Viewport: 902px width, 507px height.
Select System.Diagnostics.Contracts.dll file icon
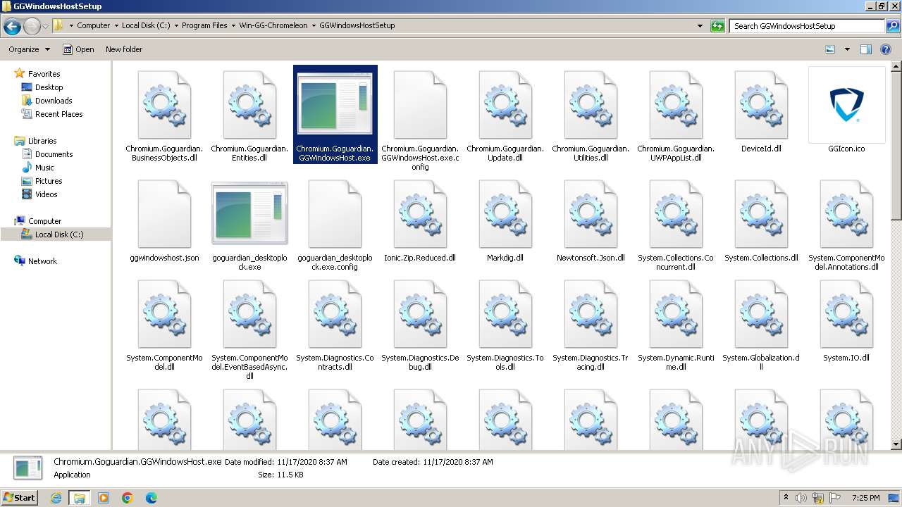click(x=335, y=314)
